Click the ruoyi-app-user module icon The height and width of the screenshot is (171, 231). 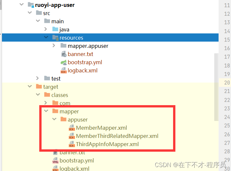[x=31, y=5]
